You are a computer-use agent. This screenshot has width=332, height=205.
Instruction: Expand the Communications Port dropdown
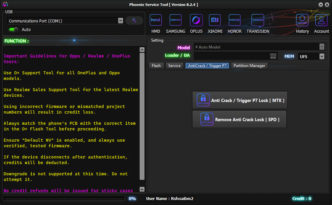tap(120, 21)
